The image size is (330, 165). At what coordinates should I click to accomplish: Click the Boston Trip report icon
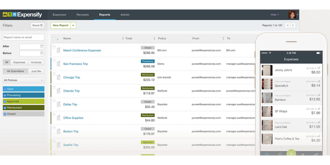58,131
